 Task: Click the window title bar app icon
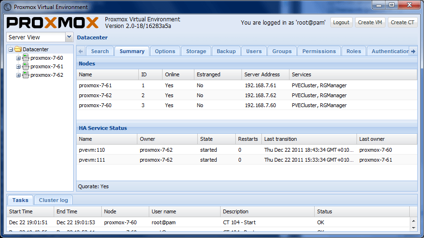pos(7,7)
